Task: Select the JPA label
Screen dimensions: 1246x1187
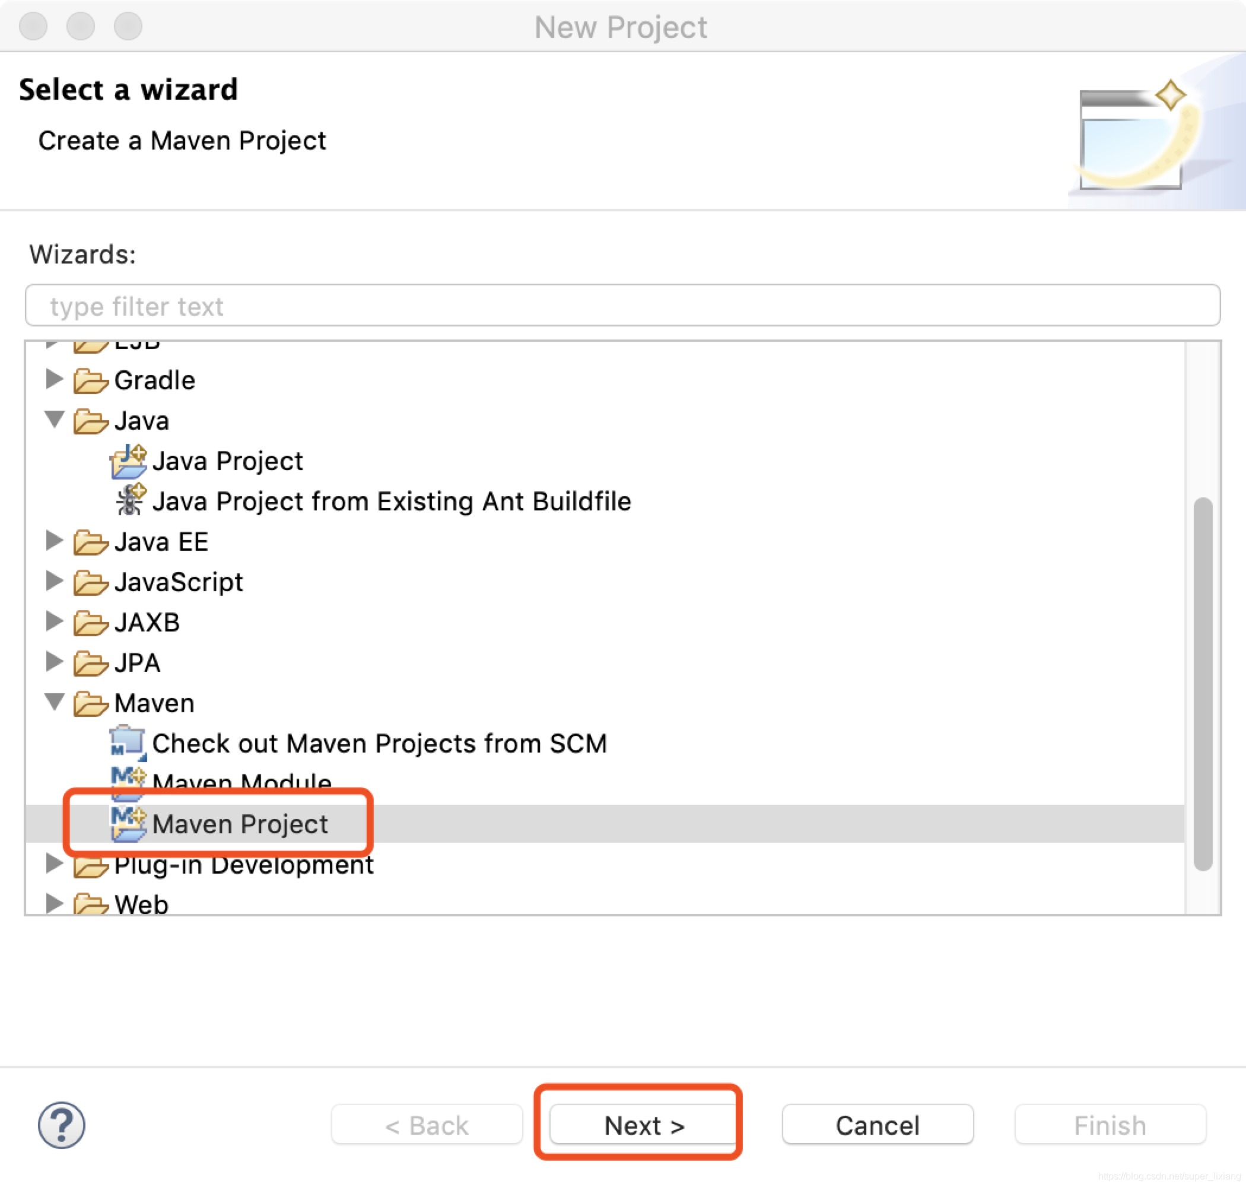Action: [x=137, y=663]
